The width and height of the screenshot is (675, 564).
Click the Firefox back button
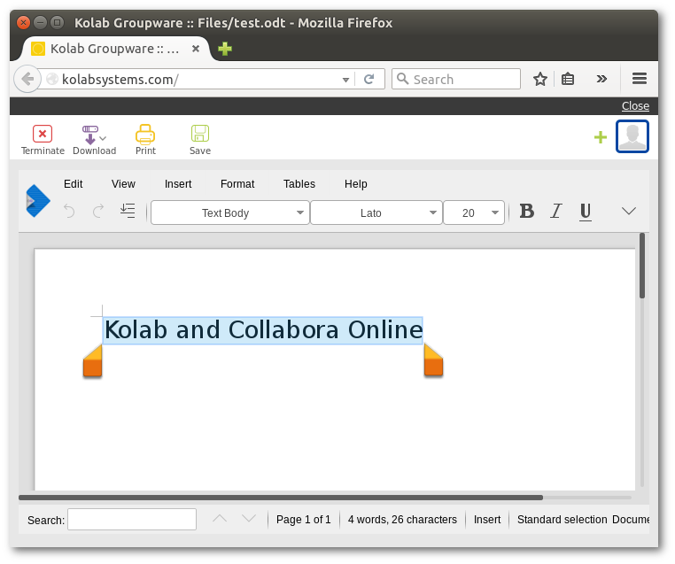point(27,79)
